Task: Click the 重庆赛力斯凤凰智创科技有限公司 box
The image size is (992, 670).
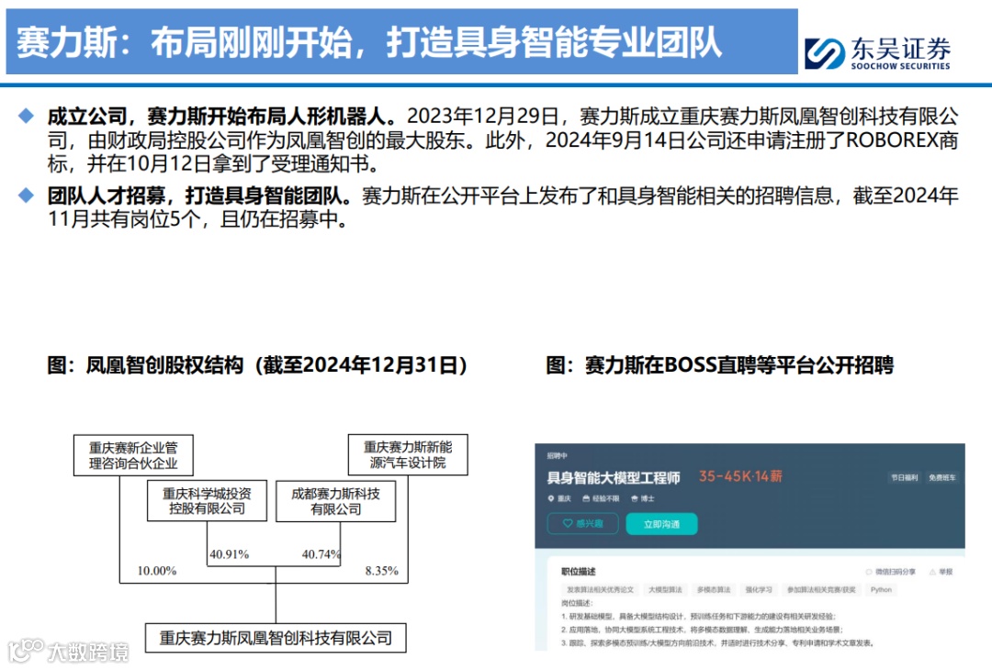Action: pyautogui.click(x=276, y=639)
